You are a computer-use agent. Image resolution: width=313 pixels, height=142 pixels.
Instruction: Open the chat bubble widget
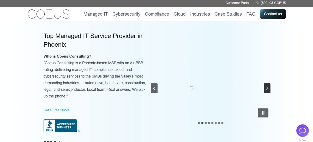pos(303,131)
